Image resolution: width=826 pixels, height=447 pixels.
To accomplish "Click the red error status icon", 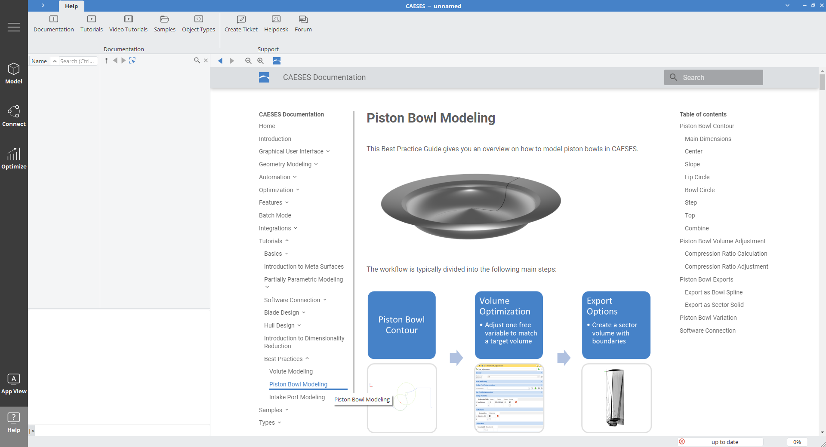I will point(682,441).
